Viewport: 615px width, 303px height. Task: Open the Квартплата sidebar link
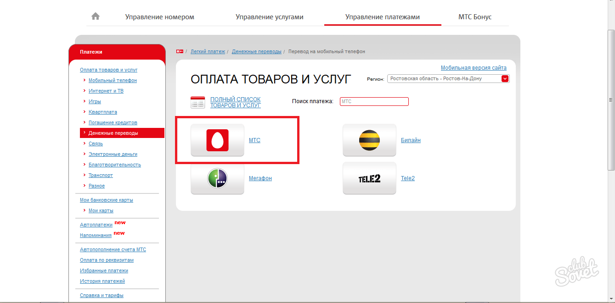tap(102, 112)
